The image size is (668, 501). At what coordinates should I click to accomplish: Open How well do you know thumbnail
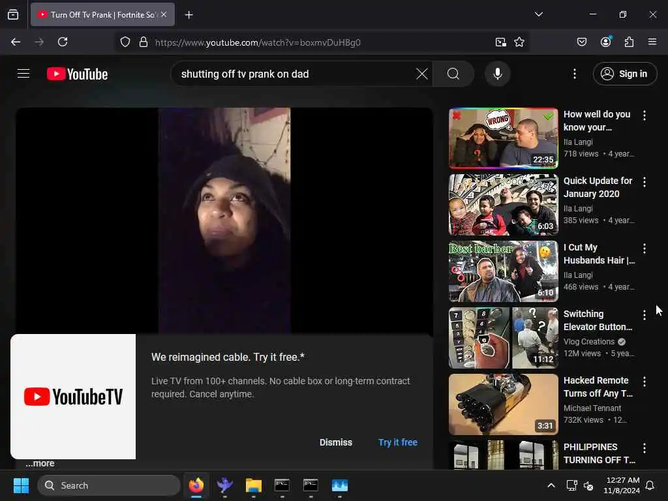503,138
